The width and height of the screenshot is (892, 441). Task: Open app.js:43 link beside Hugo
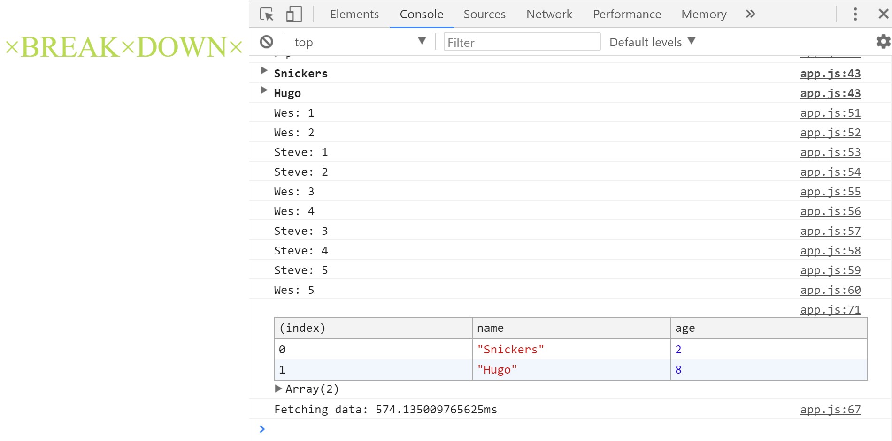coord(830,93)
